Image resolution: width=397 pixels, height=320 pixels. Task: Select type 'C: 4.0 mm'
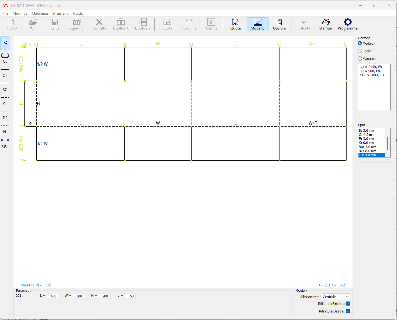(372, 135)
